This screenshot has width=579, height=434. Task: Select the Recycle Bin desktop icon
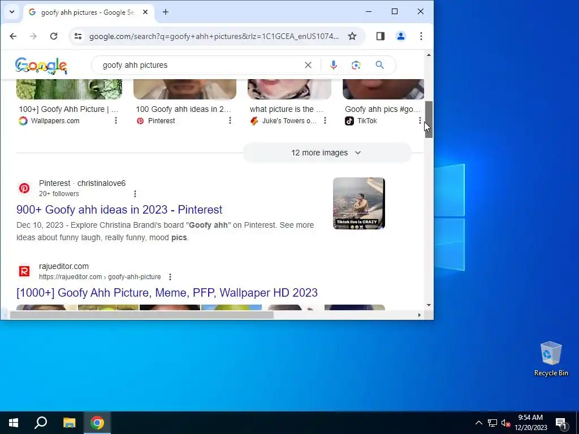point(551,359)
